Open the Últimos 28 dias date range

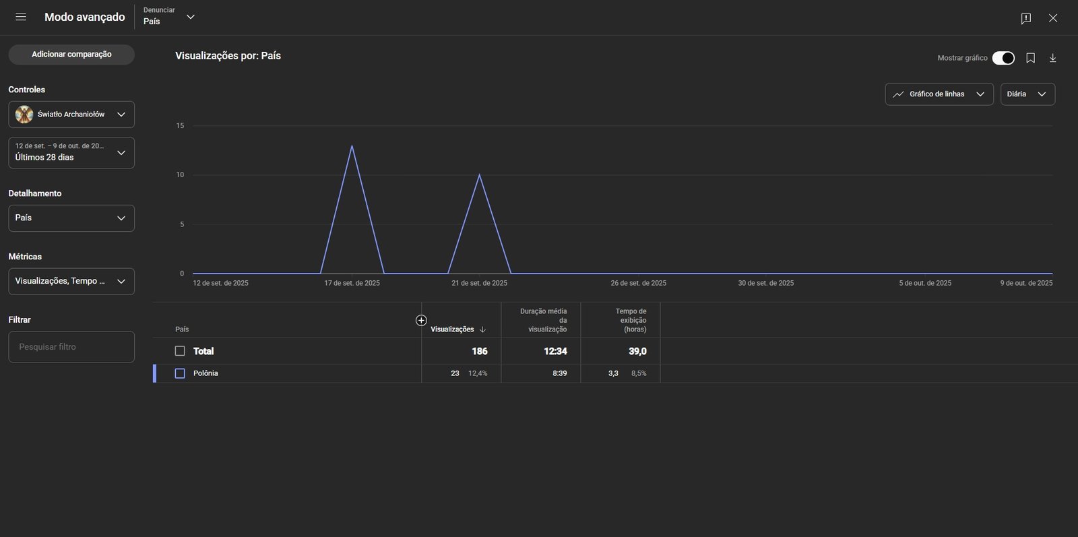pos(71,153)
